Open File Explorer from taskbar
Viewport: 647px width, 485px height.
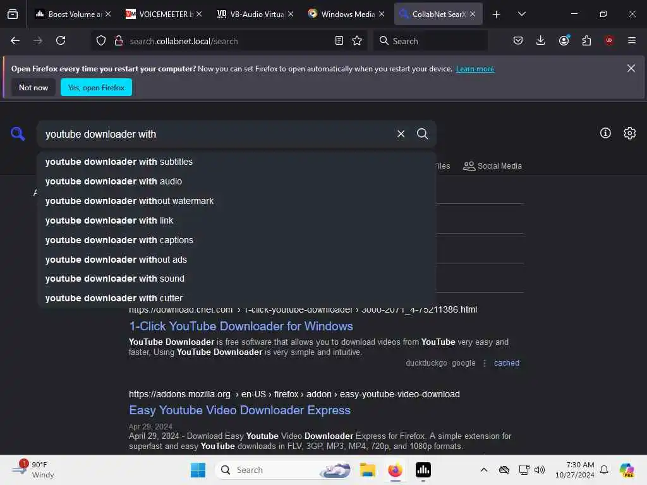pyautogui.click(x=367, y=470)
